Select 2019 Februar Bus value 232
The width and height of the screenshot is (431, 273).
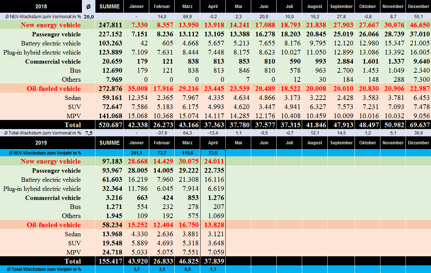click(168, 206)
